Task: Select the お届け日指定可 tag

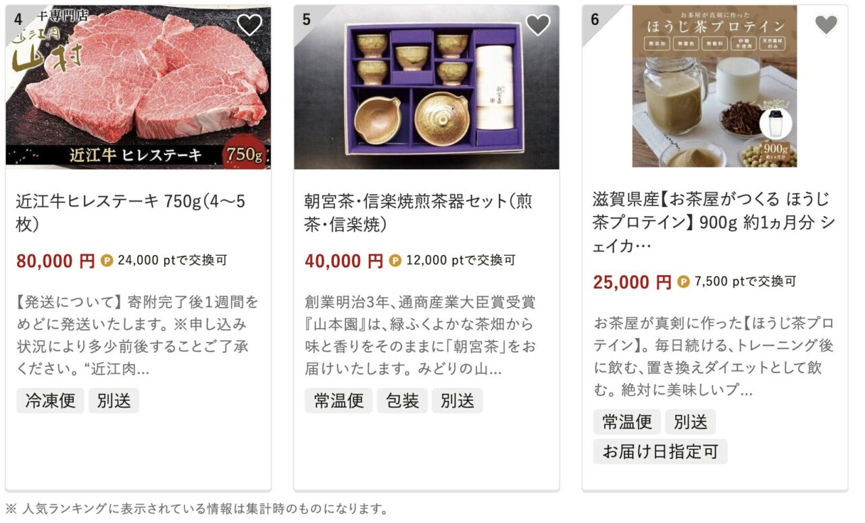Action: click(660, 451)
